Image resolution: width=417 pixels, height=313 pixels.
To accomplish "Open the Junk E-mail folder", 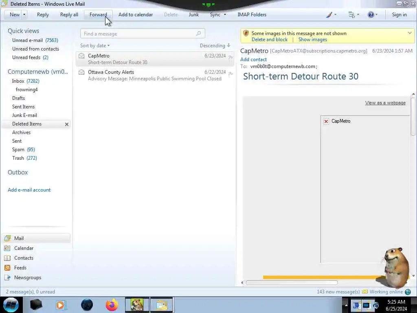I will tap(24, 115).
